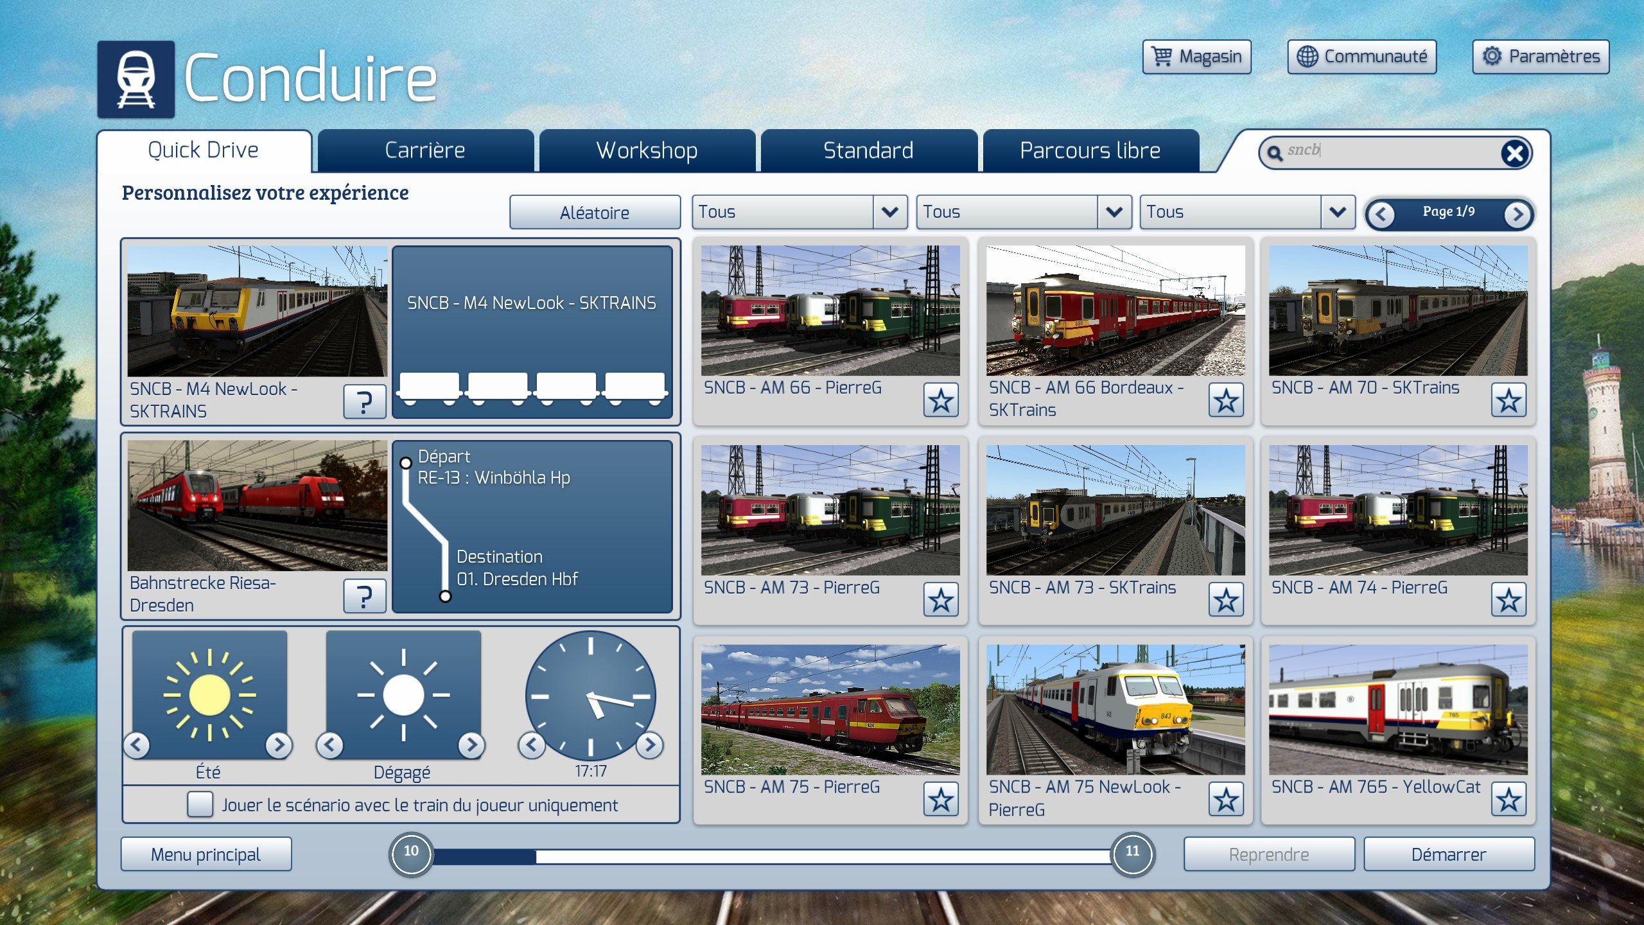Click the Aléatoire random button
1644x925 pixels.
(x=595, y=212)
